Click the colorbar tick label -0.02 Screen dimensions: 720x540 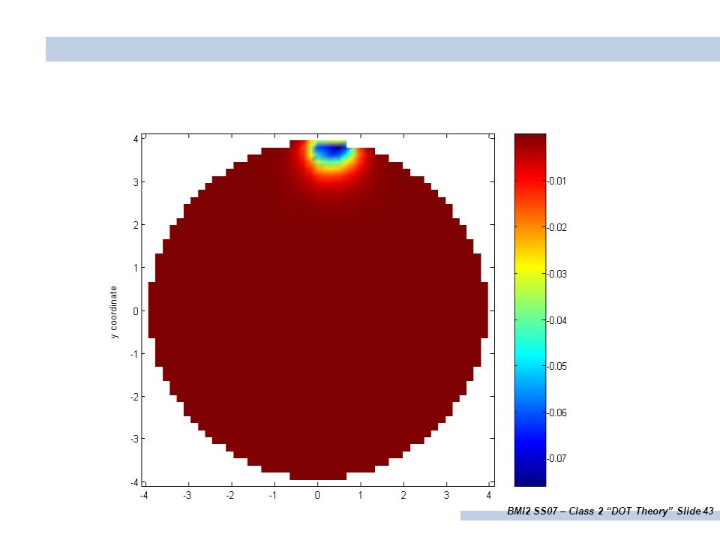557,228
